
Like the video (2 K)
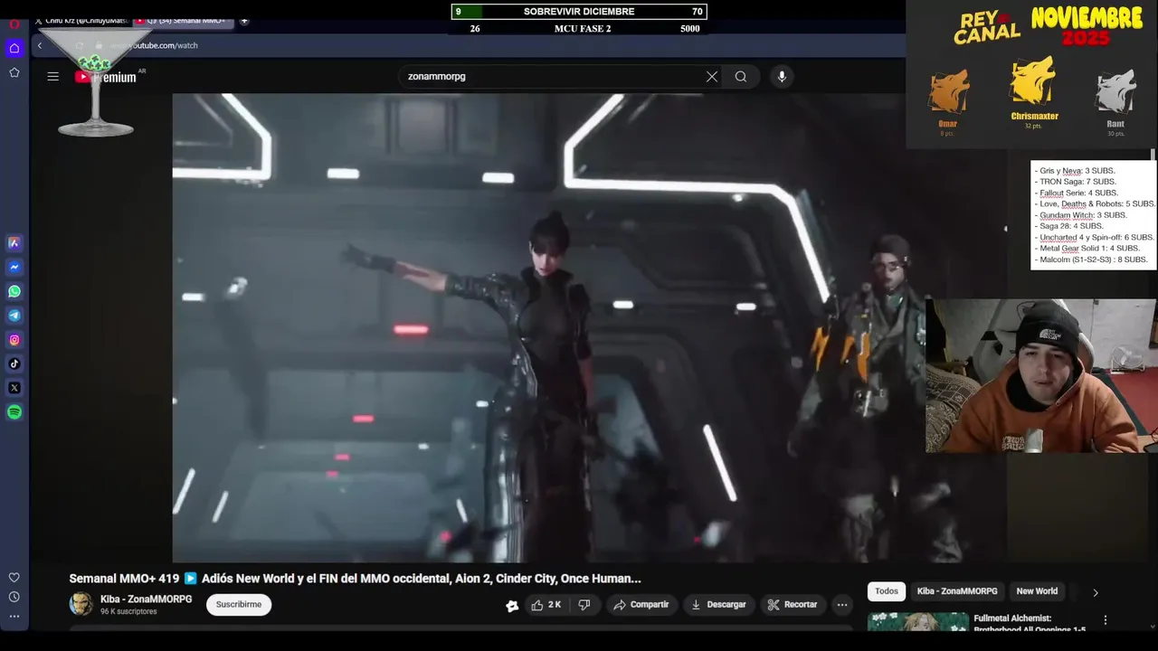(x=546, y=605)
